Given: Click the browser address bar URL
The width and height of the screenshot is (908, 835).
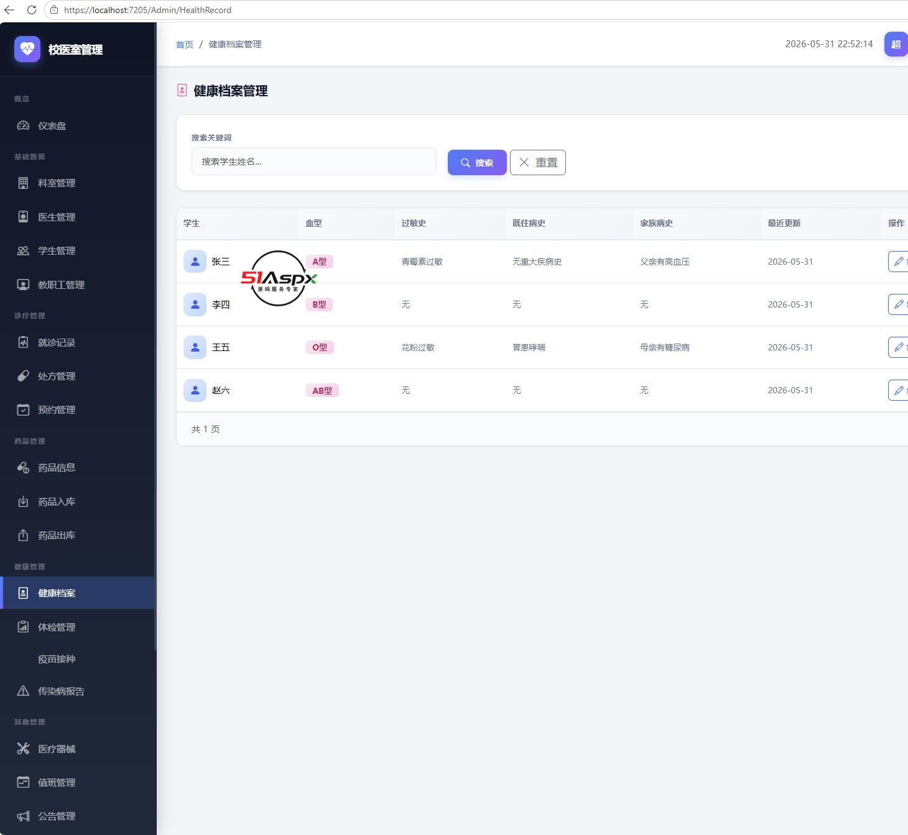Looking at the screenshot, I should (x=147, y=10).
